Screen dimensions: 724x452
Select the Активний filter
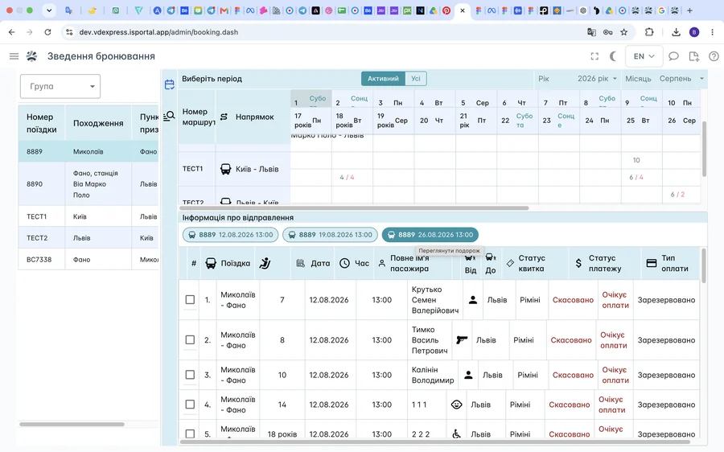click(x=383, y=79)
